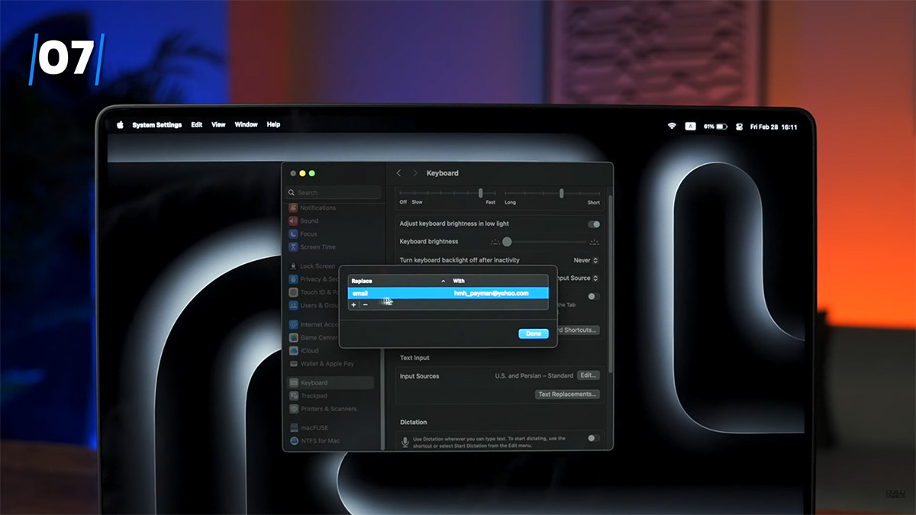
Task: Click the 'With' column header
Action: [459, 281]
